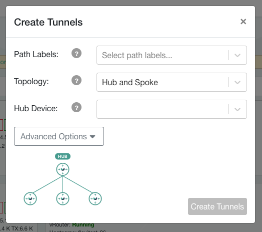The width and height of the screenshot is (262, 232).
Task: Click the green HUB badge label
Action: [x=62, y=156]
